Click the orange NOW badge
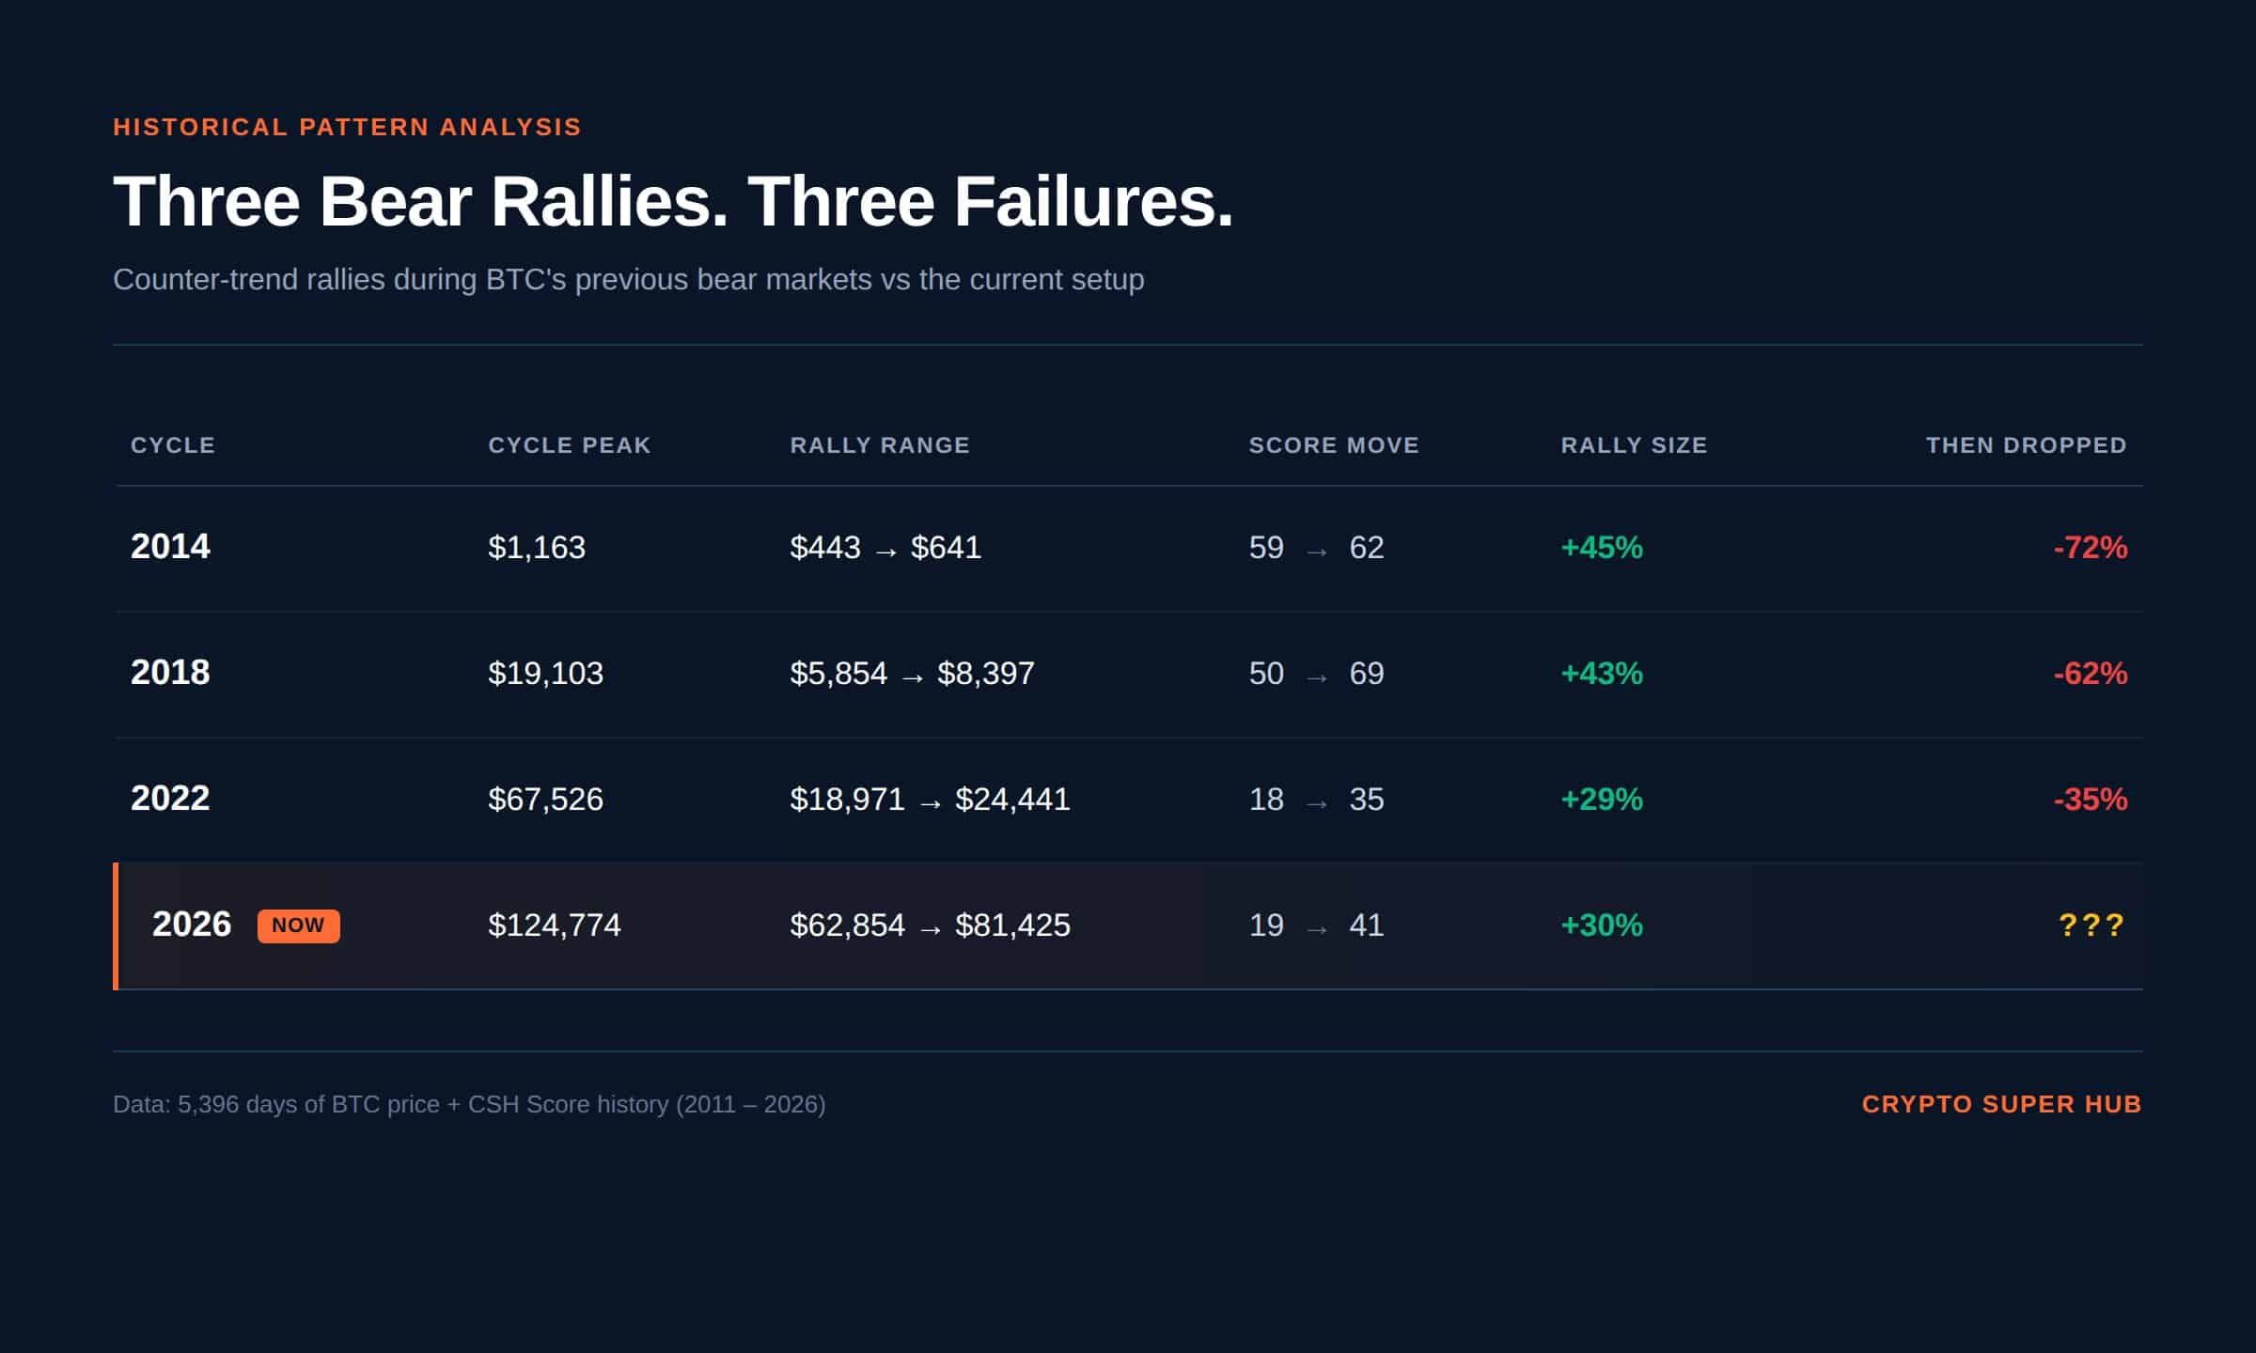The width and height of the screenshot is (2256, 1353). (x=298, y=925)
